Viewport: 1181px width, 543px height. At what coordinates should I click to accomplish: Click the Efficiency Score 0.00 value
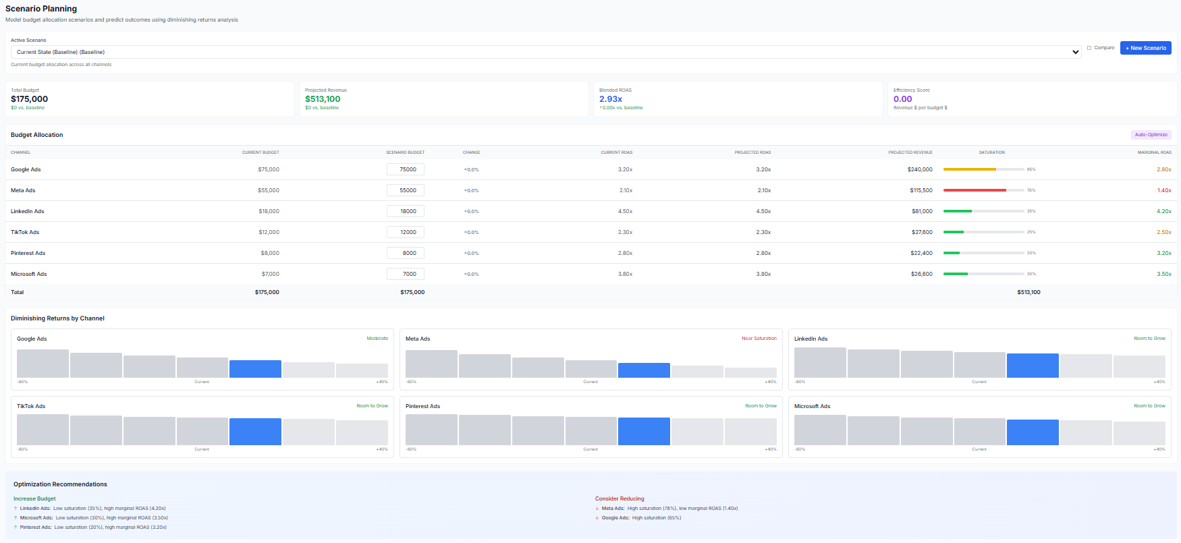click(x=902, y=99)
